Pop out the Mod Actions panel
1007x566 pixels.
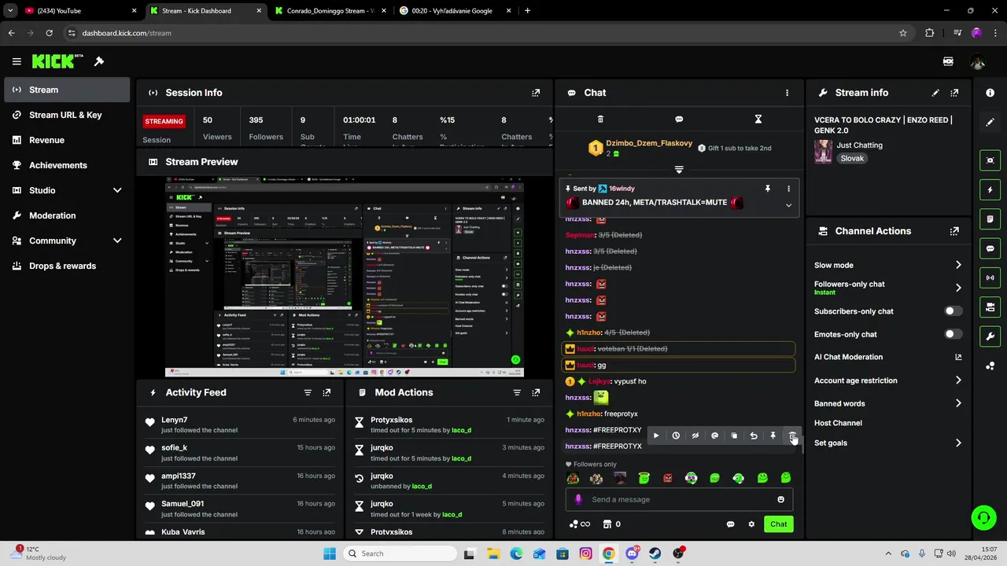[x=536, y=392]
